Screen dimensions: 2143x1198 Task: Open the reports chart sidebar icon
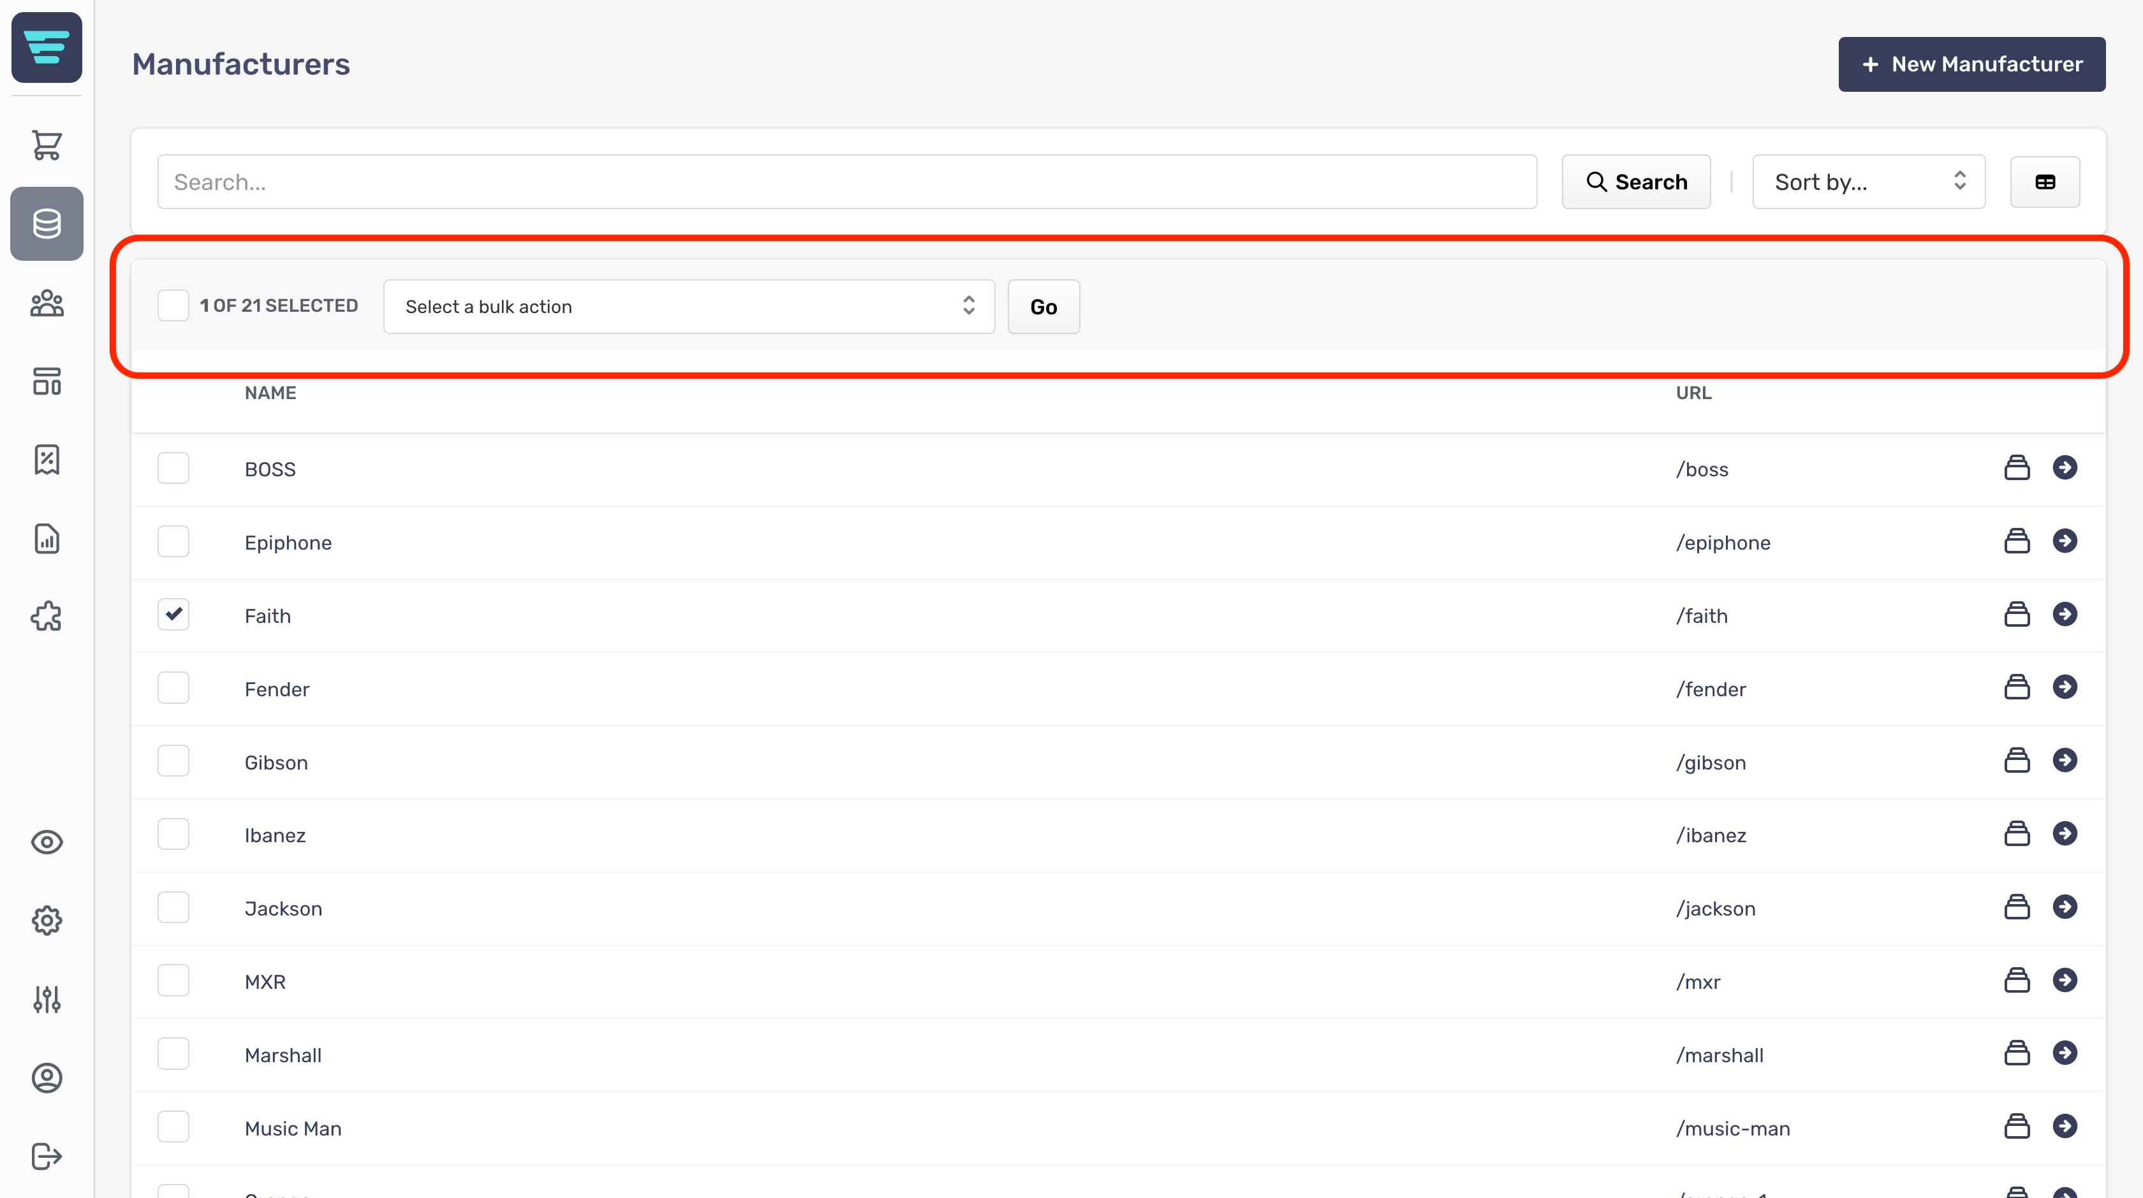click(x=47, y=539)
